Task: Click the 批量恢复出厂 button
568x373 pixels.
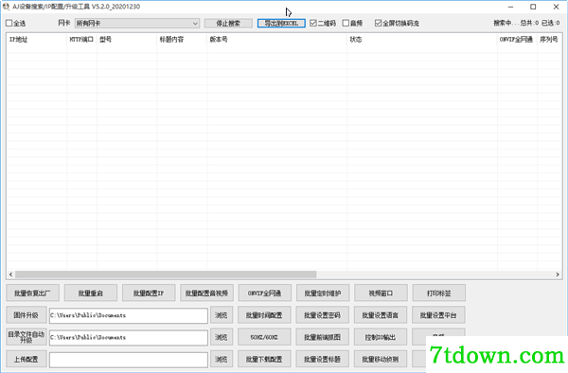Action: [x=32, y=293]
